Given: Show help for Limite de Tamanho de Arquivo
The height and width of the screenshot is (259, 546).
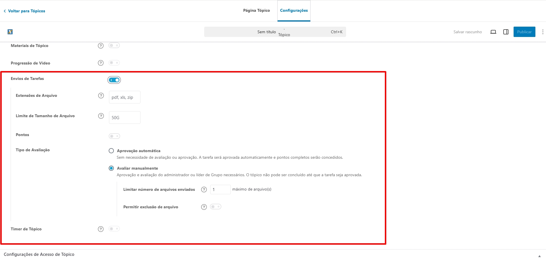Looking at the screenshot, I should [101, 116].
